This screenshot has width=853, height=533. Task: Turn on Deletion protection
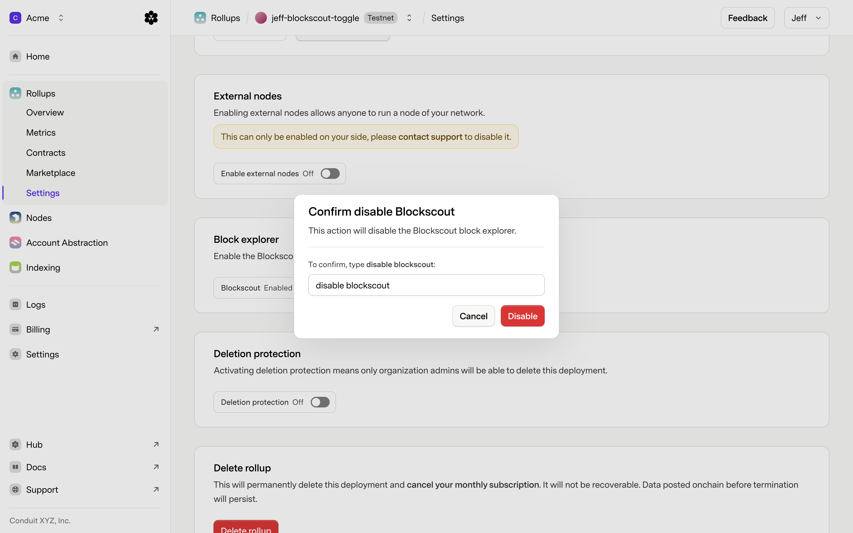[x=320, y=402]
